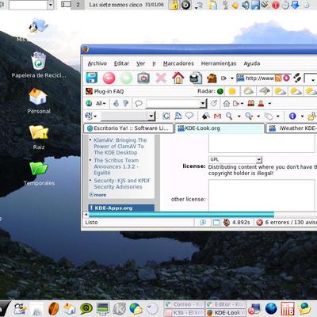Click the footprints icon beside the address bar
This screenshot has height=317, width=317.
click(x=297, y=78)
